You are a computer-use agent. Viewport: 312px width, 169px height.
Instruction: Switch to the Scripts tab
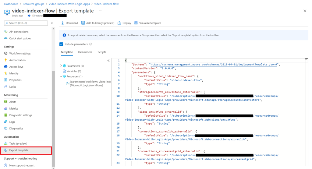click(102, 52)
